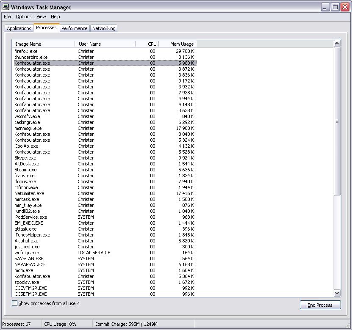This screenshot has width=352, height=330.
Task: Select the taskmgr.exe process
Action: click(x=105, y=122)
